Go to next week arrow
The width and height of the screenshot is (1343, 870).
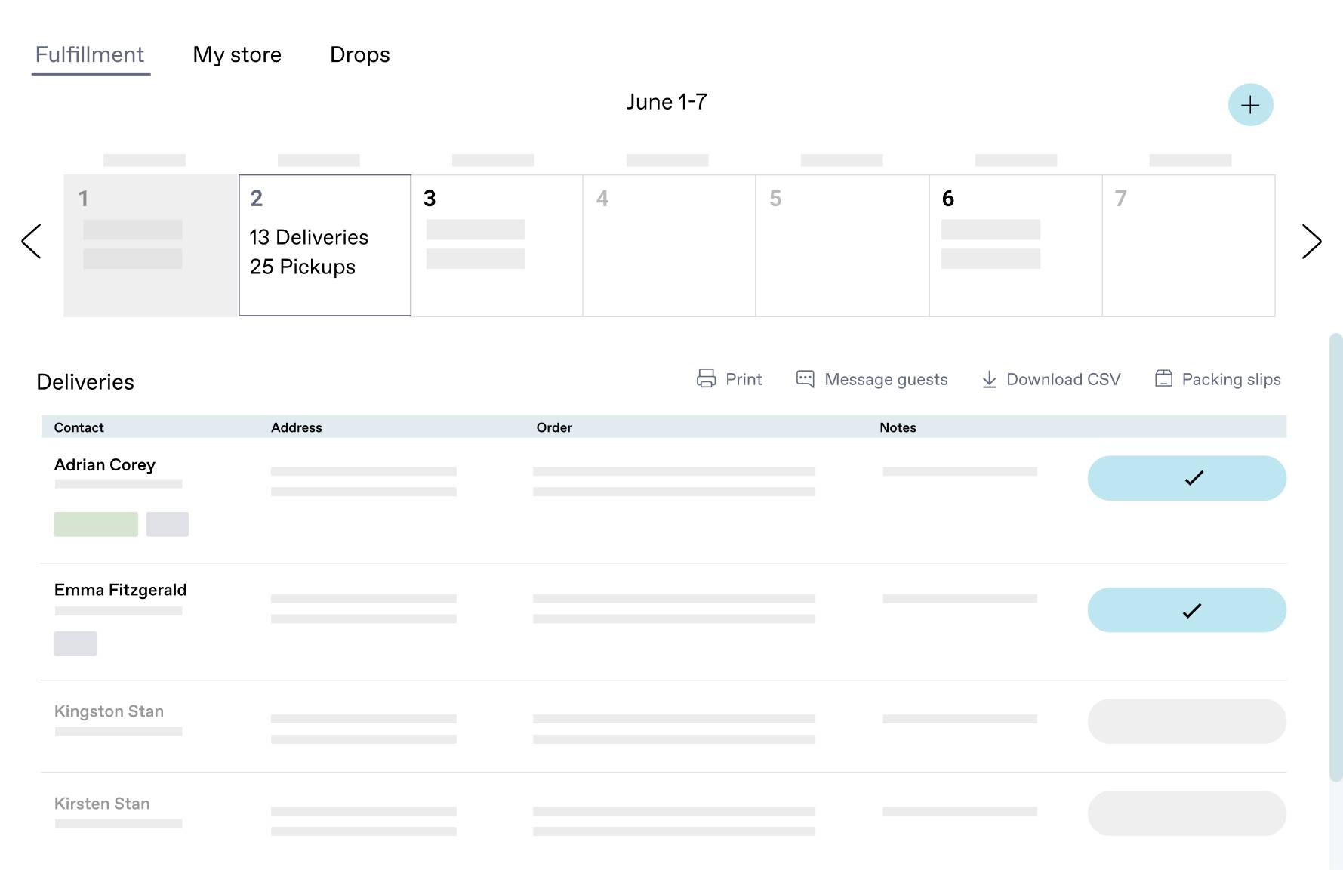point(1311,242)
